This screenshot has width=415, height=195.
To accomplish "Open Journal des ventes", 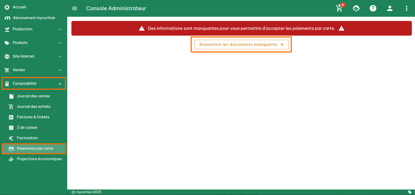I will pos(34,96).
